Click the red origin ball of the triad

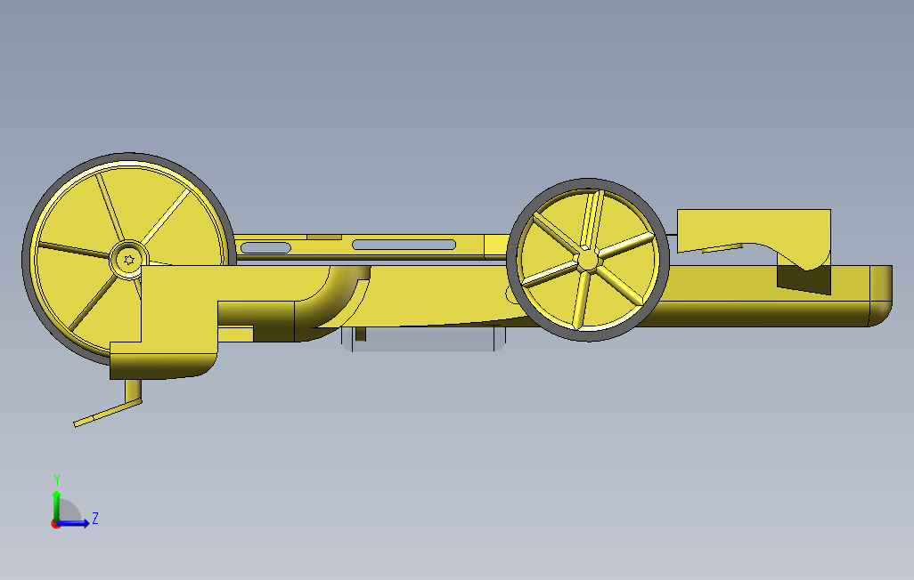pyautogui.click(x=55, y=525)
